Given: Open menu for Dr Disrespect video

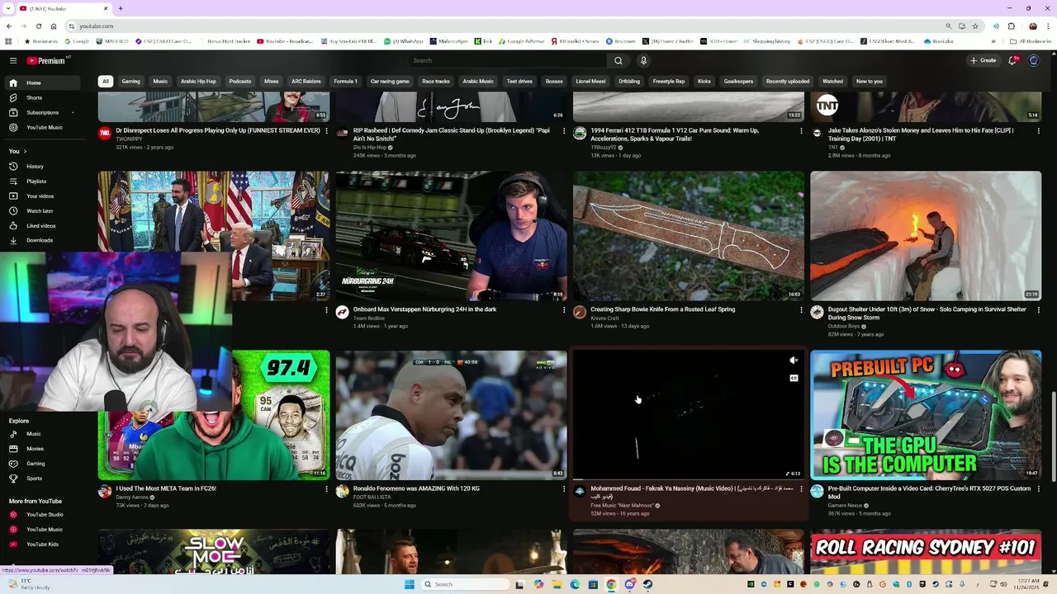Looking at the screenshot, I should click(326, 131).
